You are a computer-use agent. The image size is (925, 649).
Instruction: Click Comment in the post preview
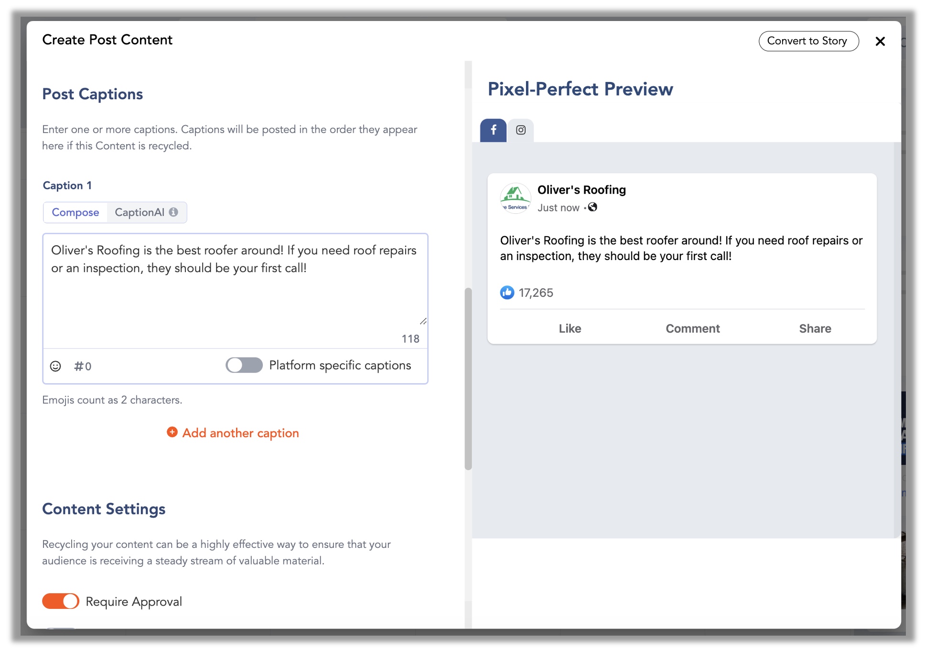[x=692, y=328]
